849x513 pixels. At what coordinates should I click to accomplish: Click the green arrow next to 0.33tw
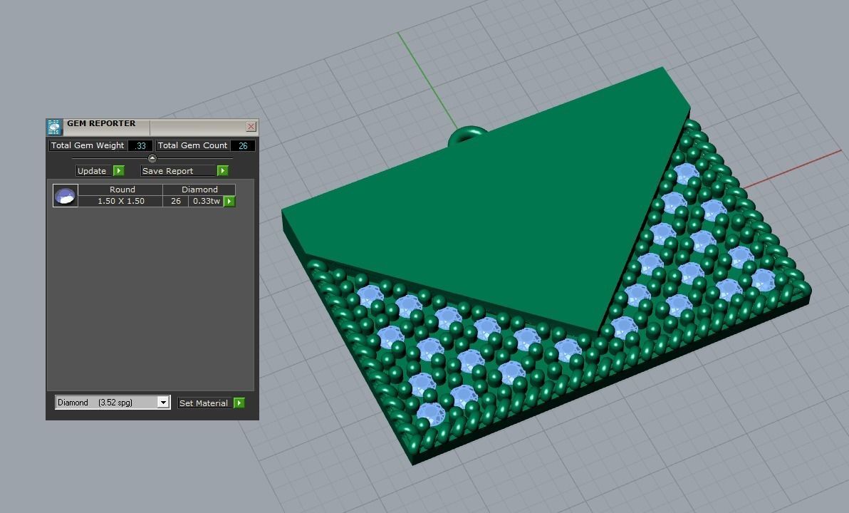[229, 201]
